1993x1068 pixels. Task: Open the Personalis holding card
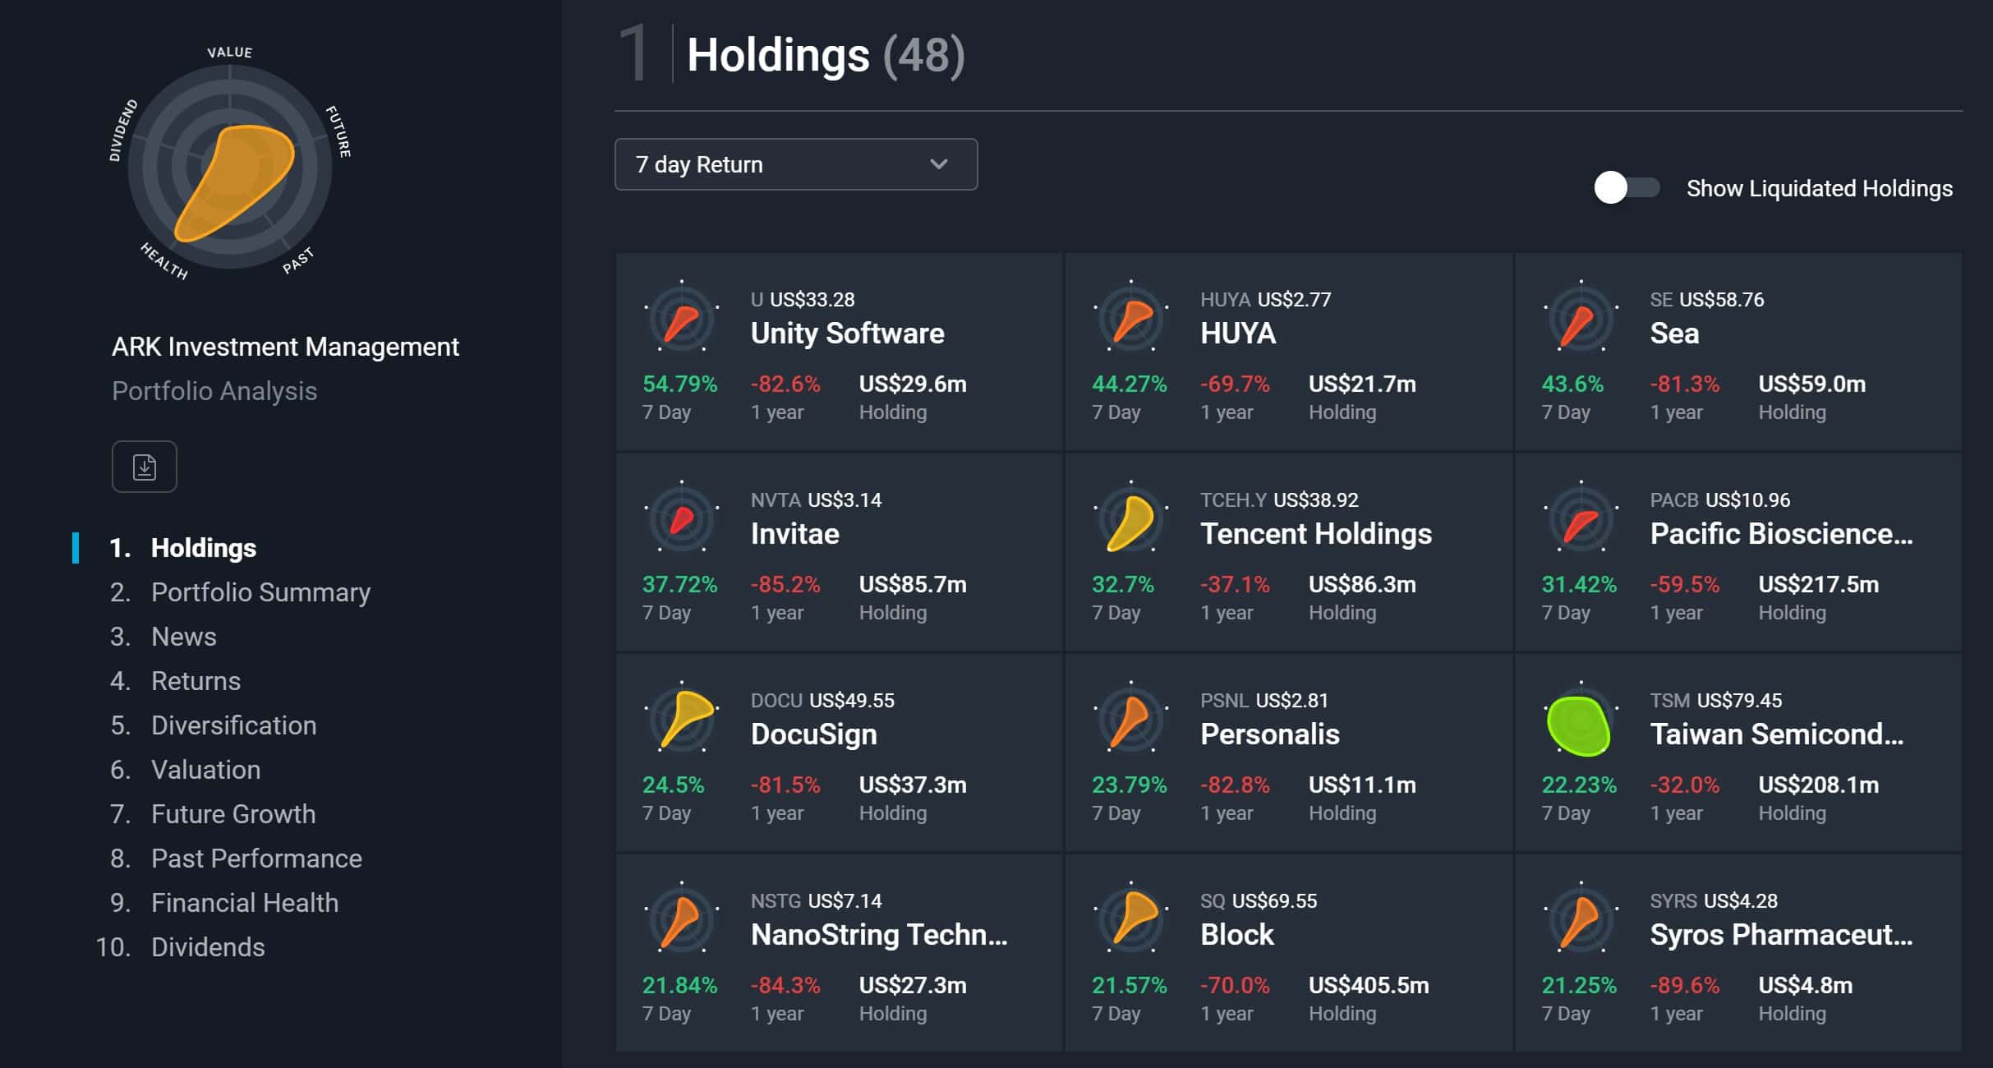pyautogui.click(x=1289, y=753)
